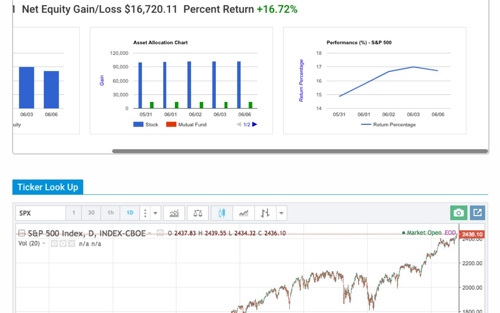Viewport: 500px width, 313px height.
Task: Set chart interval to 30 minutes
Action: click(91, 213)
